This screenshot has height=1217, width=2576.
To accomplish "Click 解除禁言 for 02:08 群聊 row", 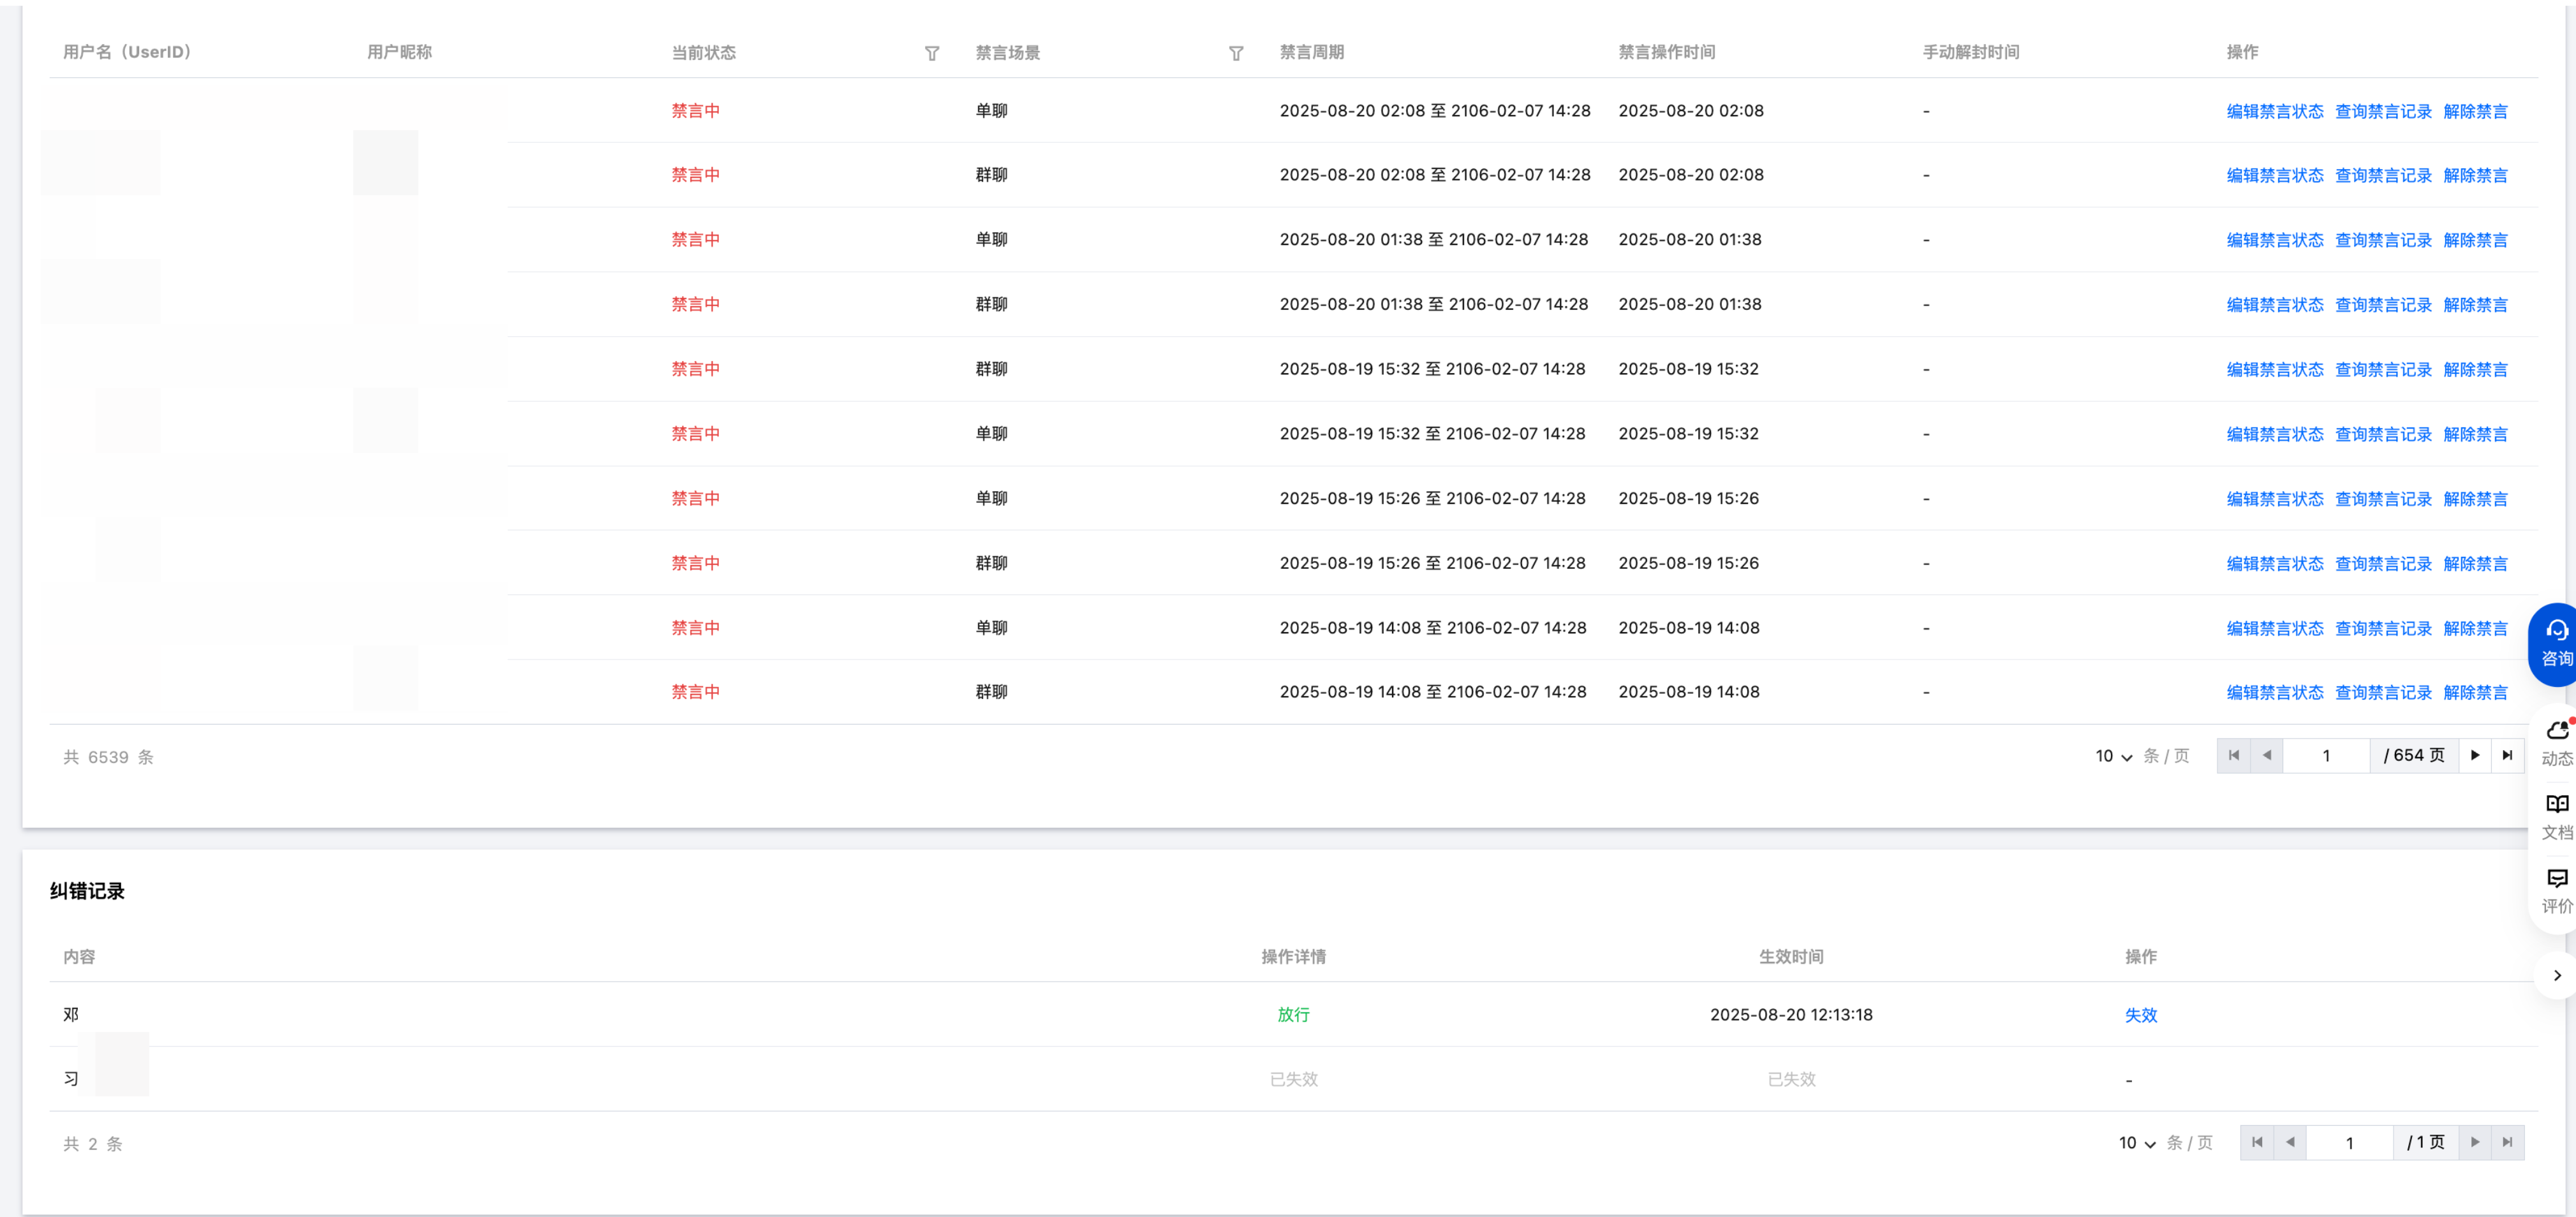I will [2475, 175].
